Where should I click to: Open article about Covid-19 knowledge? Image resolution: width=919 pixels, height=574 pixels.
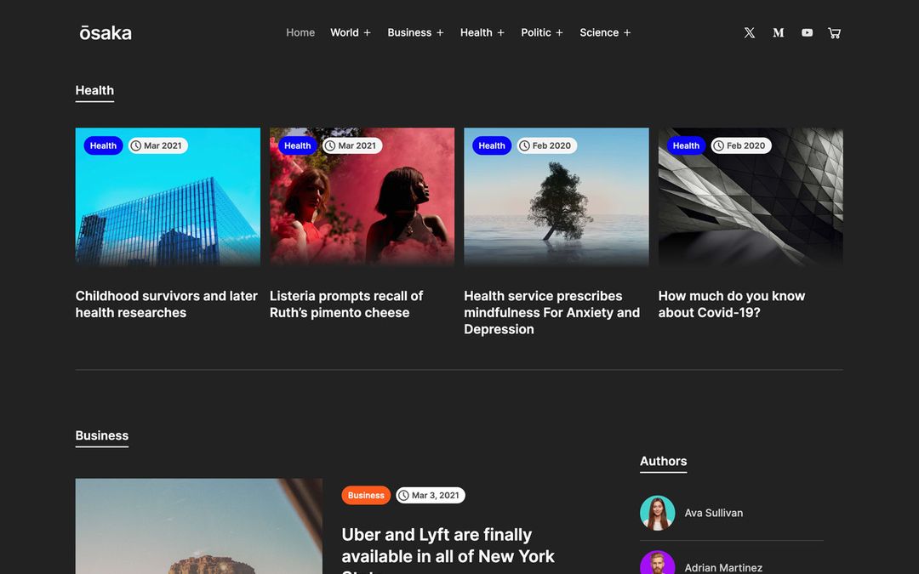(x=732, y=304)
